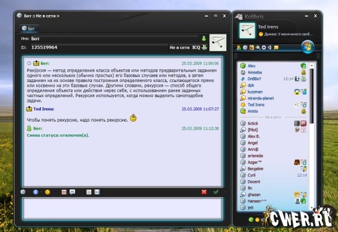338x232 pixels.
Task: Click the contact list vertical scrollbar
Action: [x=311, y=136]
